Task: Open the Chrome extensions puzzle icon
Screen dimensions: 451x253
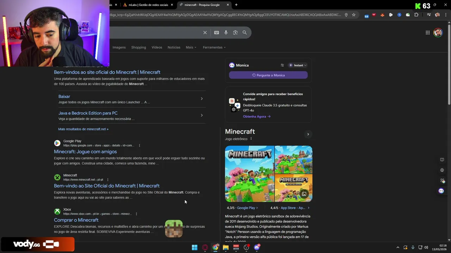Action: pos(416,15)
